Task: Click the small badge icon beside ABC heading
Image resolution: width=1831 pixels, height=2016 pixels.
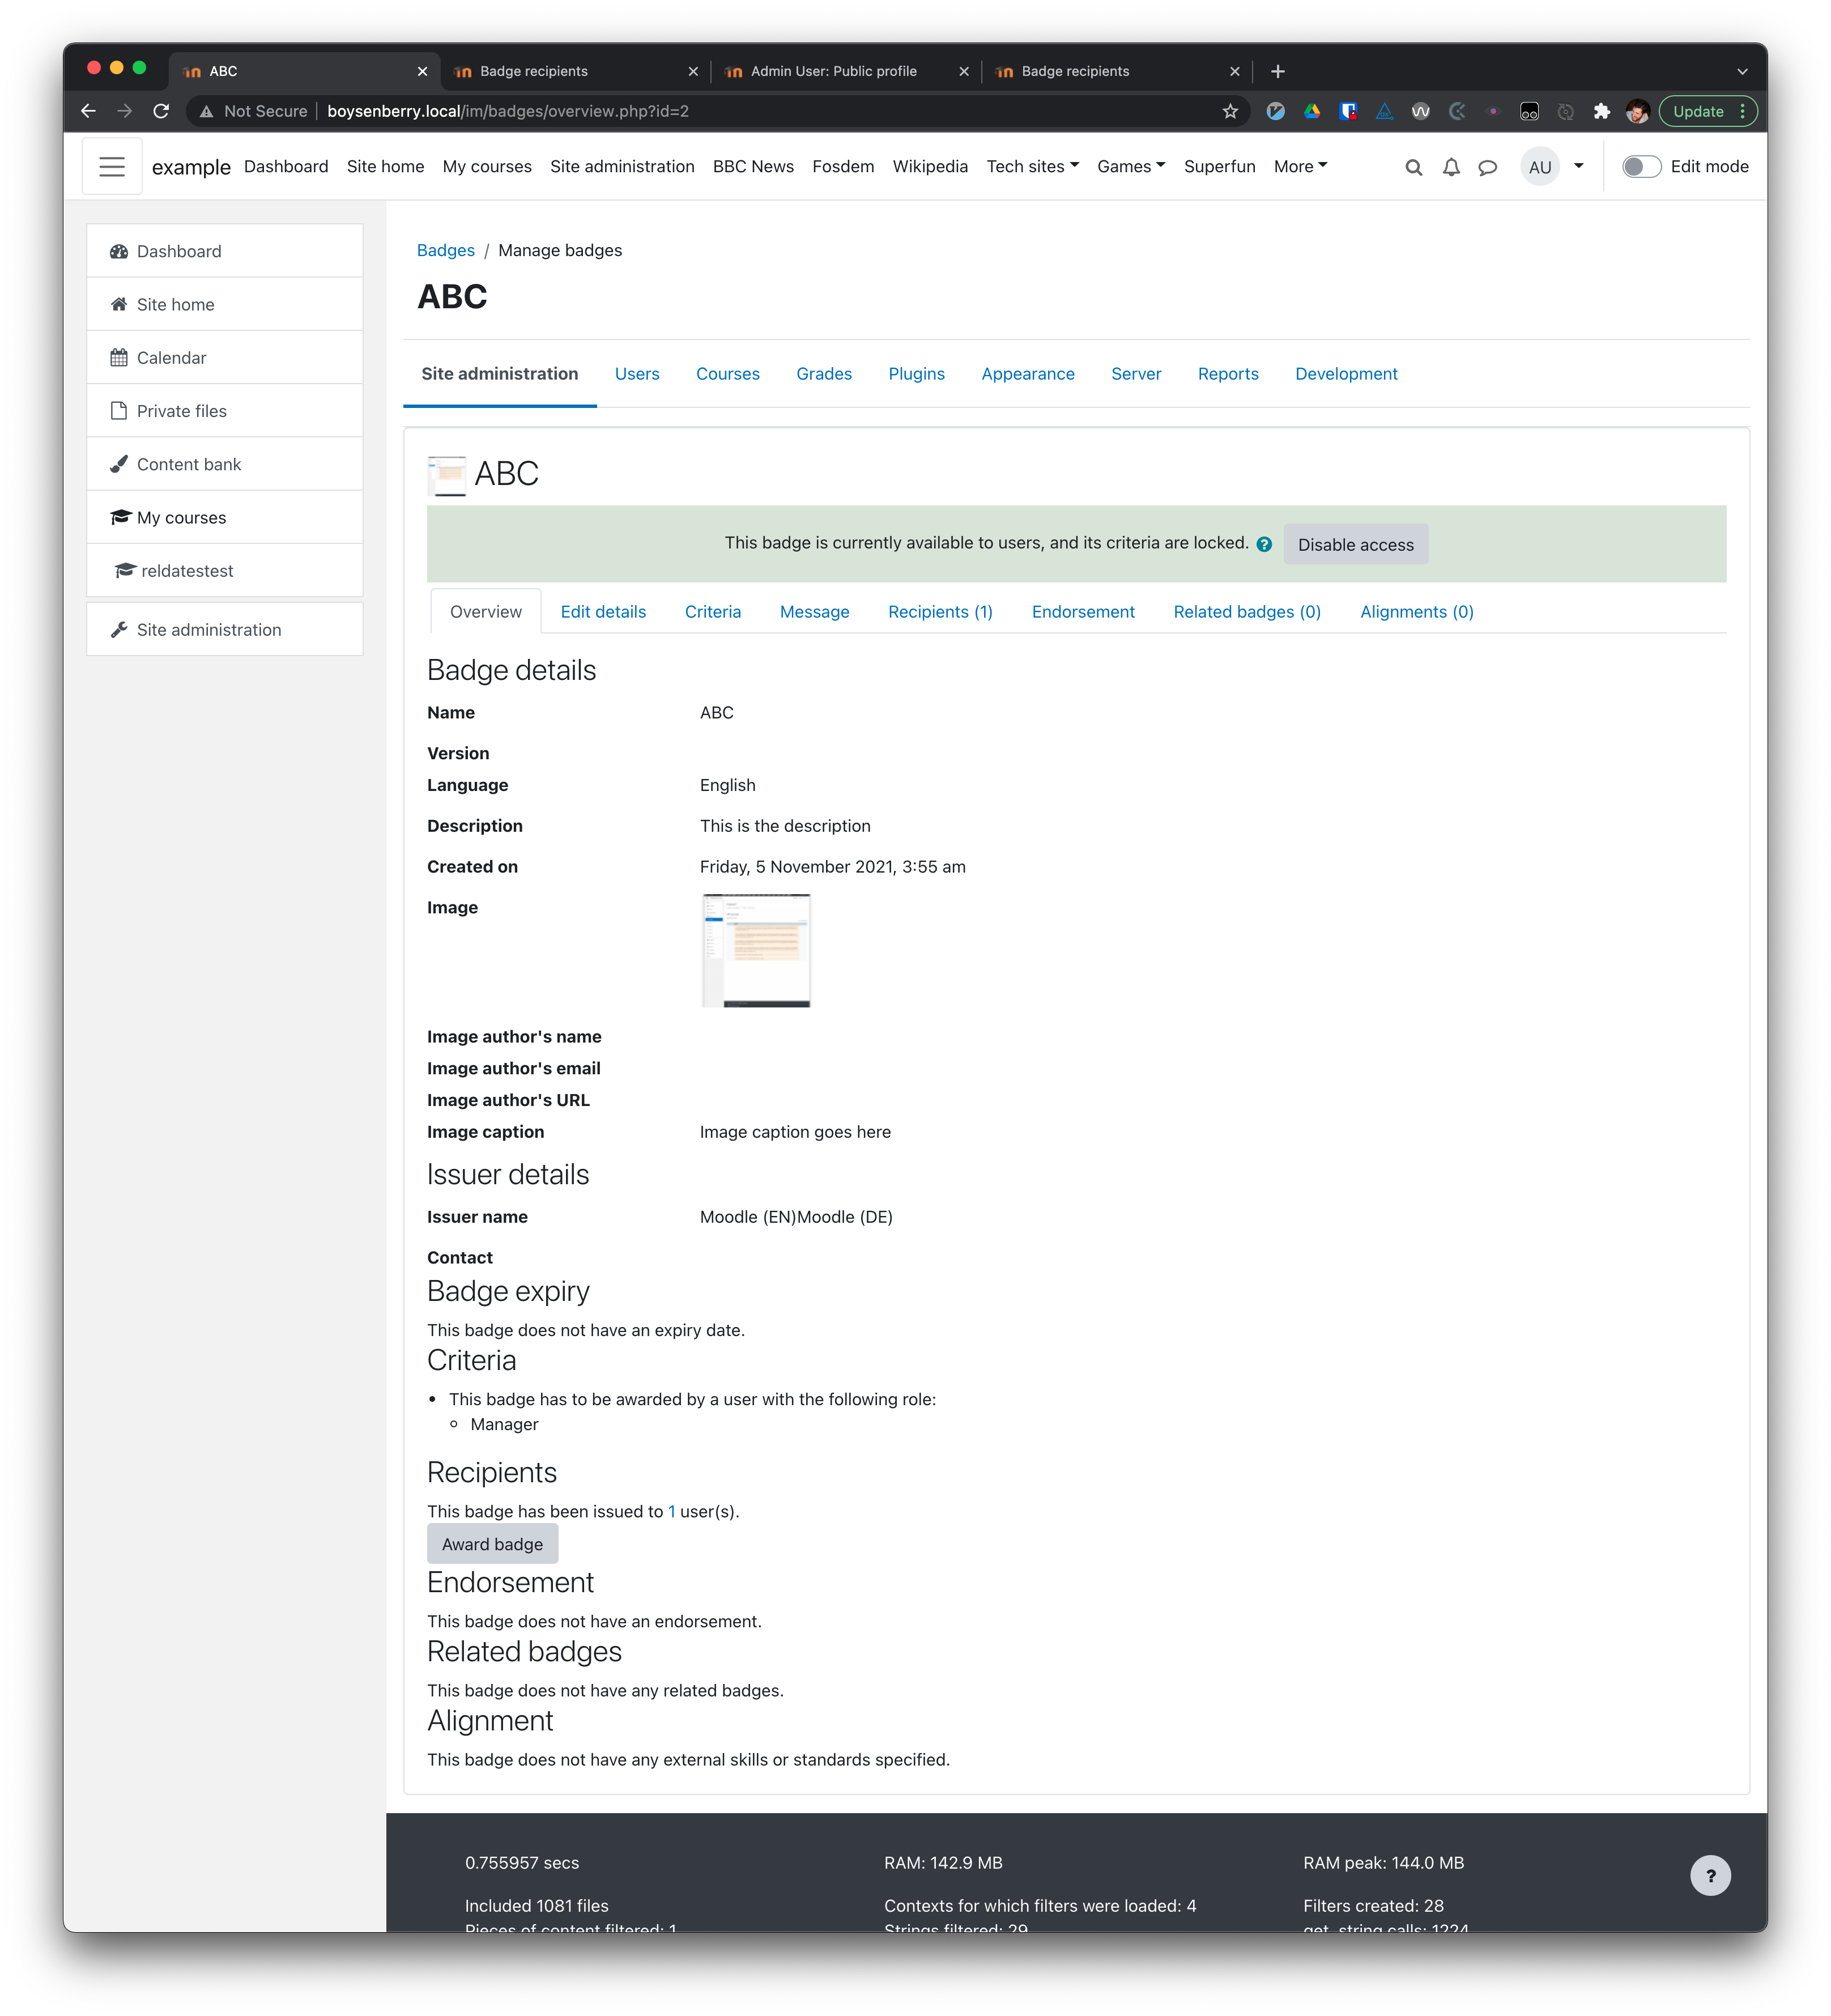Action: [447, 475]
